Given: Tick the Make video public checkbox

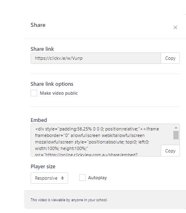Looking at the screenshot, I should [x=34, y=93].
